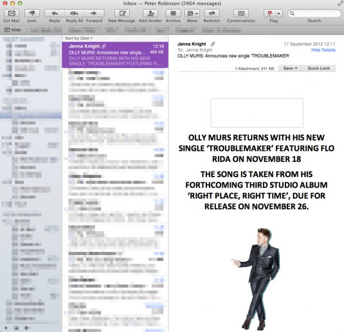Image resolution: width=344 pixels, height=332 pixels.
Task: Click the attachment paperclip in message header
Action: tap(213, 44)
